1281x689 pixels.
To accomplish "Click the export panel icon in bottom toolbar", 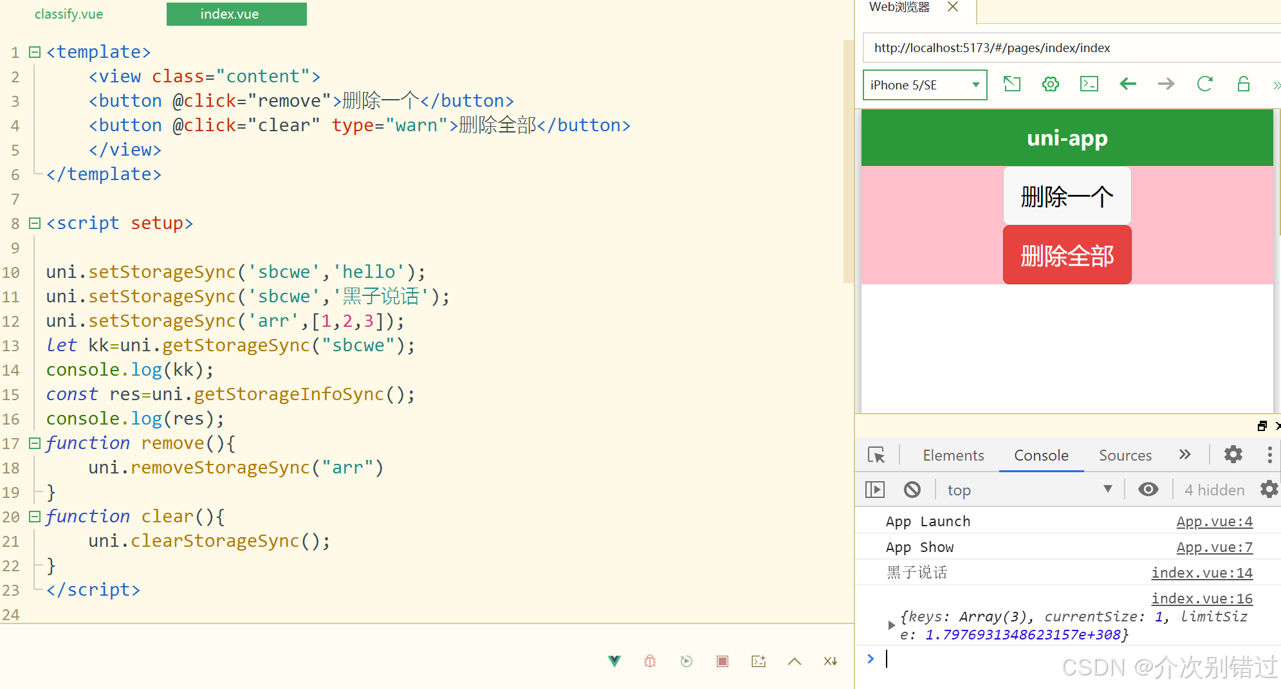I will coord(759,661).
